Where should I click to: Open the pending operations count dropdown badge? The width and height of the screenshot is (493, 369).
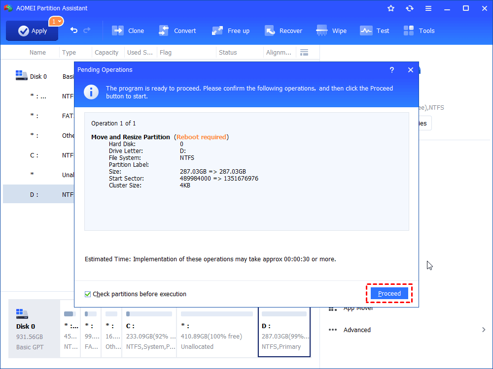pyautogui.click(x=56, y=21)
